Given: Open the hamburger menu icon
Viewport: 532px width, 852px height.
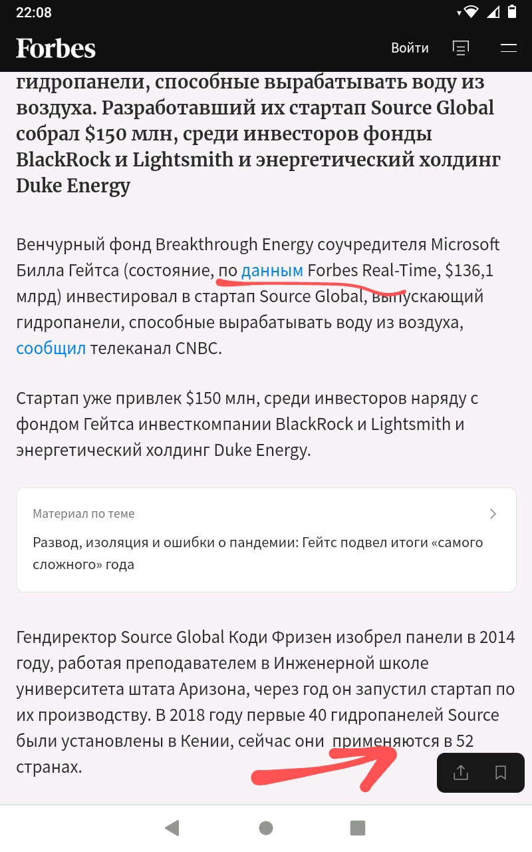Looking at the screenshot, I should click(x=509, y=48).
